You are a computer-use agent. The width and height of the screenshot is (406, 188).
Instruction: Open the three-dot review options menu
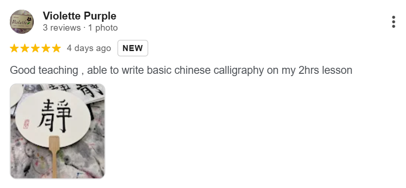point(393,22)
